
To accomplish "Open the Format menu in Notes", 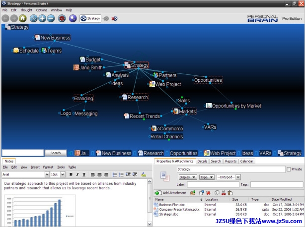I will [x=48, y=167].
